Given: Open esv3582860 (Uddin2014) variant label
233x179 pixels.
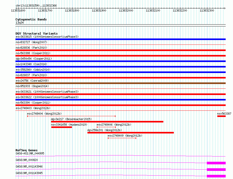Looking at the screenshot, I should [x=33, y=70].
